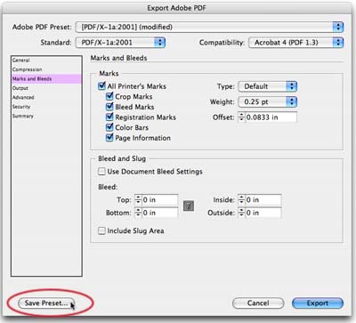Click the Export button
This screenshot has width=356, height=323.
318,303
